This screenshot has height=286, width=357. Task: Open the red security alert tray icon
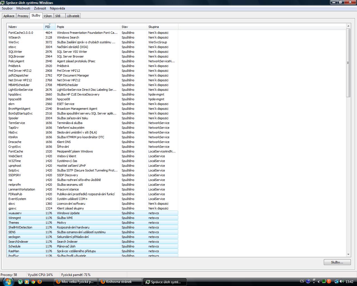[x=329, y=282]
